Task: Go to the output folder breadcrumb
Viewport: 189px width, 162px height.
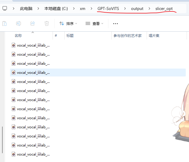Action: click(x=137, y=9)
